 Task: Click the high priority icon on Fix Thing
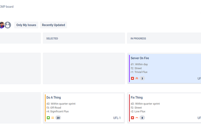click(x=137, y=118)
